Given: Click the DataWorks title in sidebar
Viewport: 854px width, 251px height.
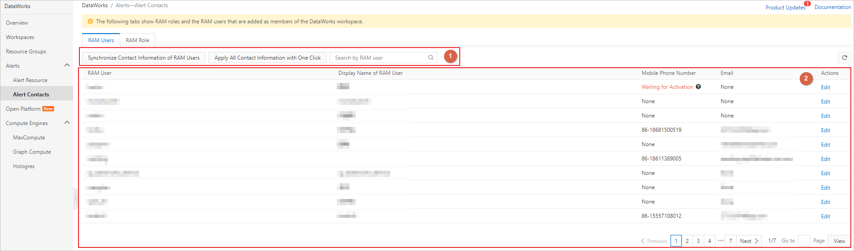Looking at the screenshot, I should click(x=17, y=6).
